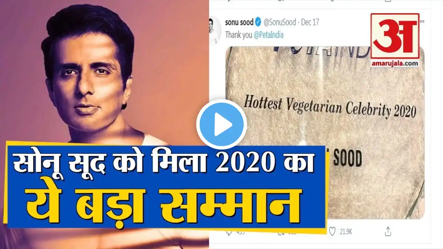443x249 pixels.
Task: Click the amarujala.com website label
Action: click(x=395, y=63)
